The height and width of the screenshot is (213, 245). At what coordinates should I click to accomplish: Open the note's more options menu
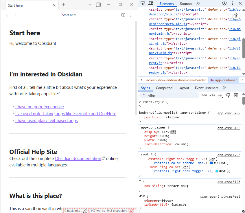131,15
